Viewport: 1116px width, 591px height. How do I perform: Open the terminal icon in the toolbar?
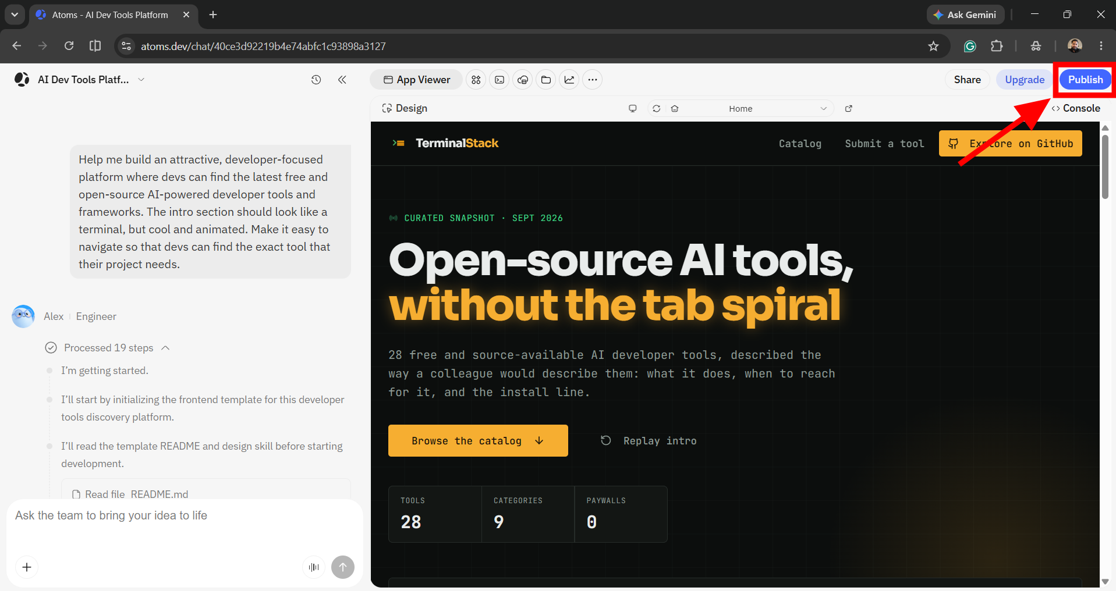point(499,80)
